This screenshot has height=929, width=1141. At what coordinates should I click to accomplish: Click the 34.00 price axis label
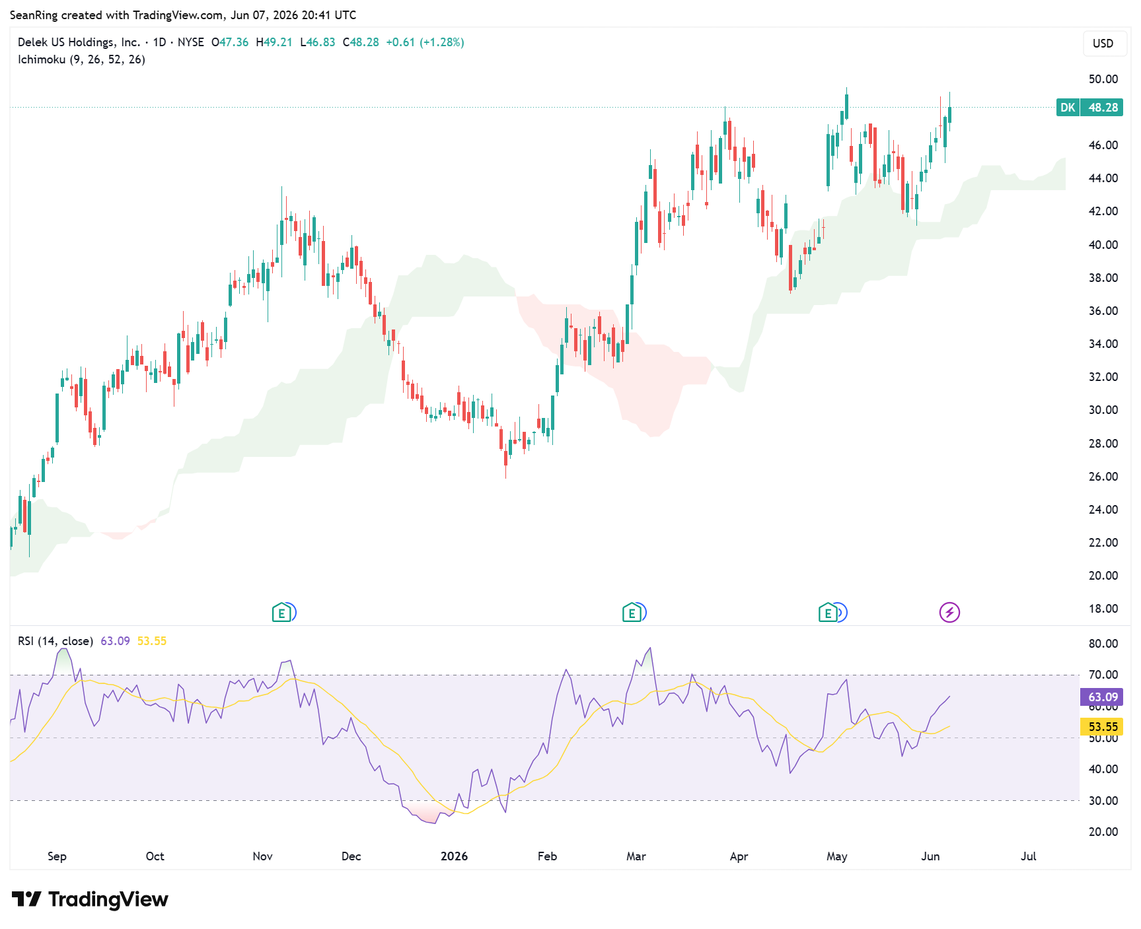[x=1103, y=344]
